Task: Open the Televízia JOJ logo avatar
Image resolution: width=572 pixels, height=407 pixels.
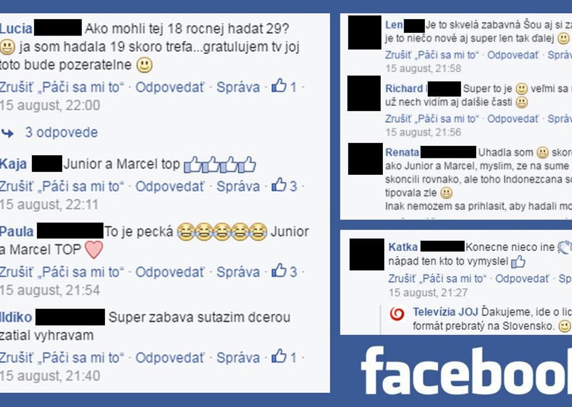Action: (x=397, y=314)
